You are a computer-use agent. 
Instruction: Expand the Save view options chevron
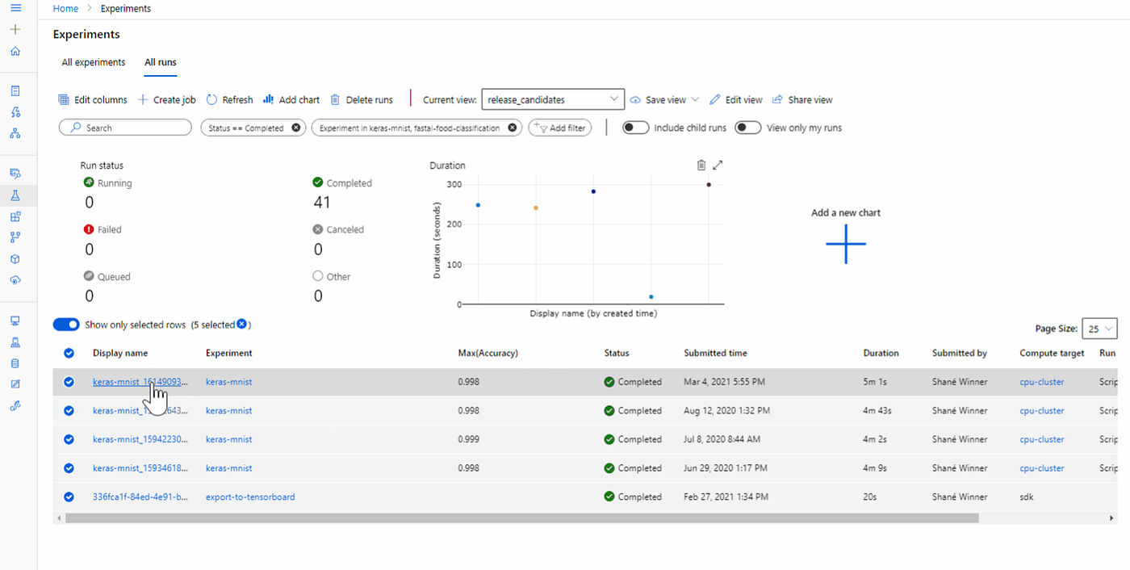pos(696,100)
